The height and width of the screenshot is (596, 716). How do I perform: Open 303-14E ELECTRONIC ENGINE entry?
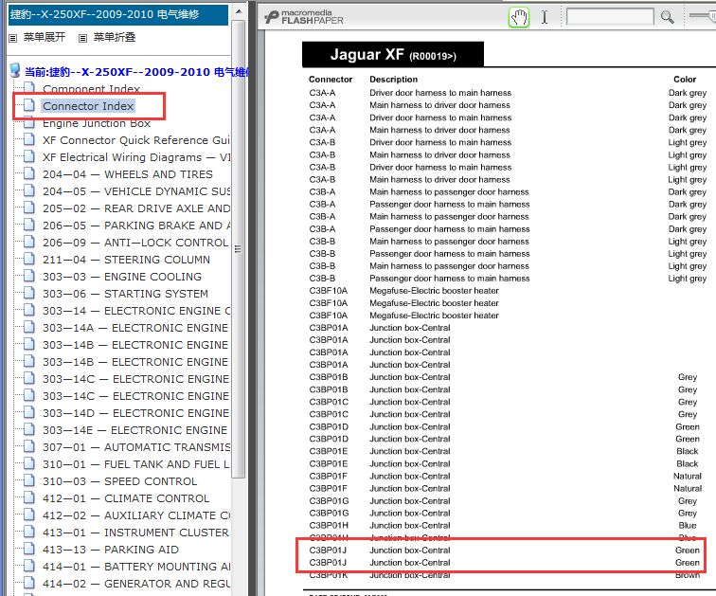(x=134, y=430)
